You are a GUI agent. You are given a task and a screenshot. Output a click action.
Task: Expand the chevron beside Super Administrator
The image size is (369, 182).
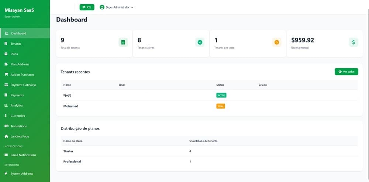click(x=132, y=7)
